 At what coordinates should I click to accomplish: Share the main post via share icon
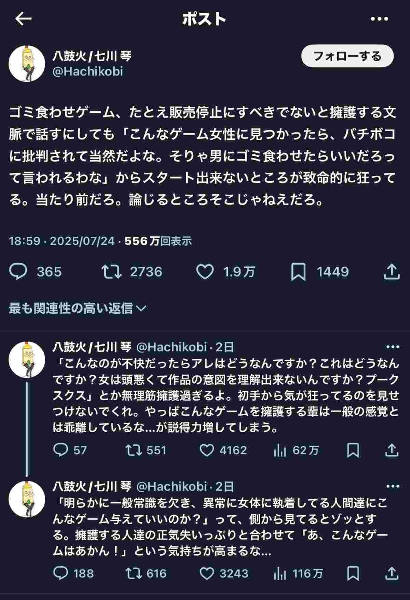point(391,272)
